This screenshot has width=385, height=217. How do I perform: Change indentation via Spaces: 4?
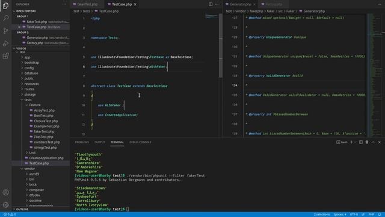[340, 215]
